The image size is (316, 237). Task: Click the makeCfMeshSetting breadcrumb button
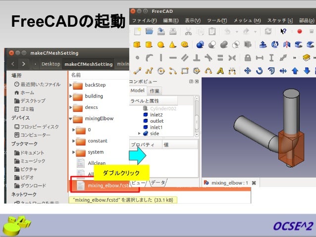tap(89, 64)
